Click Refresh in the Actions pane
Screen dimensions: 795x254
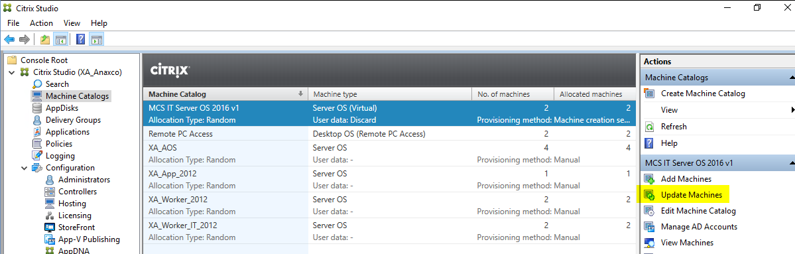click(x=674, y=127)
